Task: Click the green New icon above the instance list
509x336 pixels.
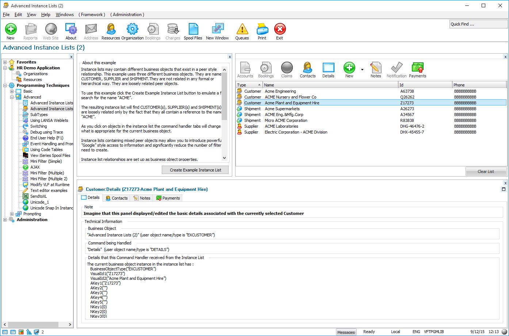Action: pos(349,67)
